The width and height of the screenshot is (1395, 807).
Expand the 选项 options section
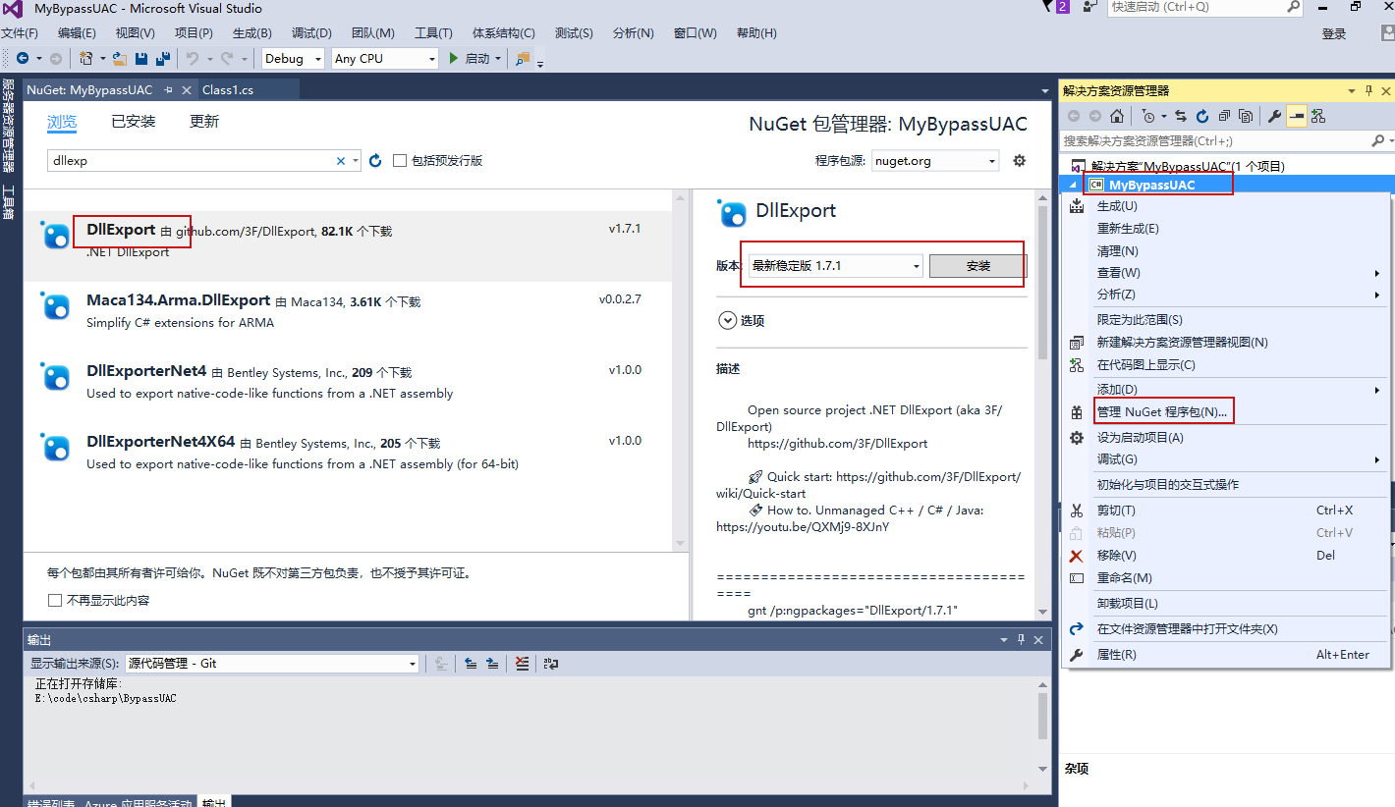[727, 320]
